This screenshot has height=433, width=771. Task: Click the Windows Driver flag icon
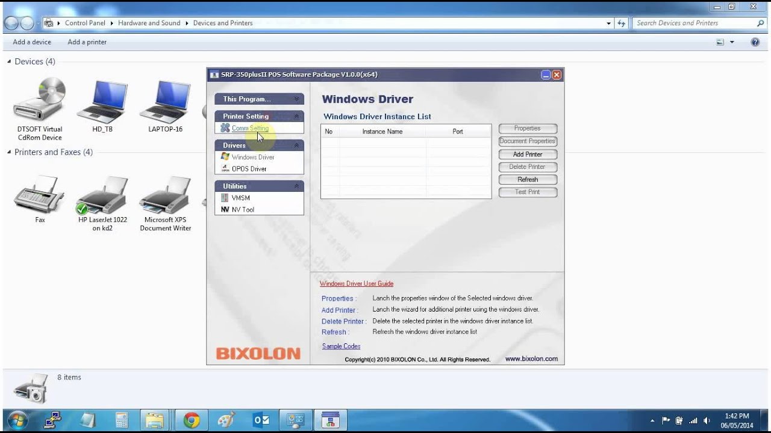click(225, 157)
